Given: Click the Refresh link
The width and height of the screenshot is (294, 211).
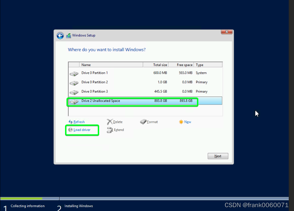Looking at the screenshot, I should pyautogui.click(x=78, y=122).
